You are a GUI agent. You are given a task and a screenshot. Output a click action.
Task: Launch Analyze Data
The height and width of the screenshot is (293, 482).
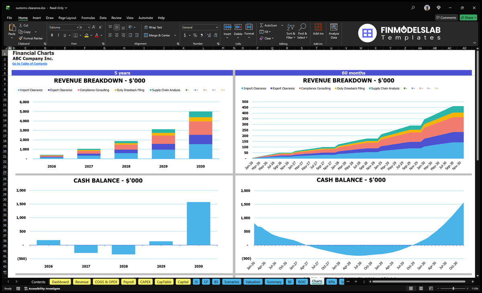(x=334, y=31)
